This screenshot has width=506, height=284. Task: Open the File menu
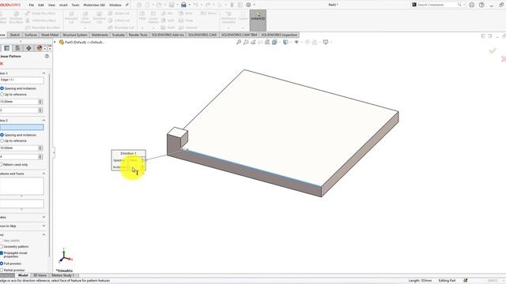pyautogui.click(x=32, y=6)
